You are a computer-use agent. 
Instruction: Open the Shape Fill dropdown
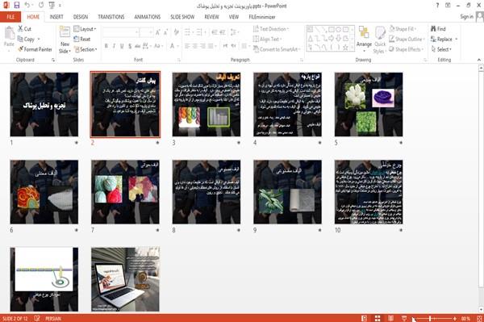[403, 29]
